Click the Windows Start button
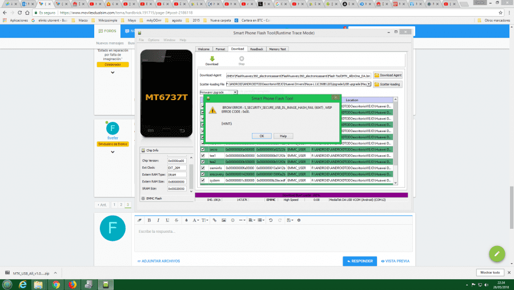Viewport: 514px width, 290px height. pyautogui.click(x=7, y=284)
